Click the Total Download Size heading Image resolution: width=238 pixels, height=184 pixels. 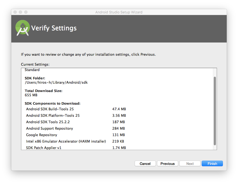point(44,91)
